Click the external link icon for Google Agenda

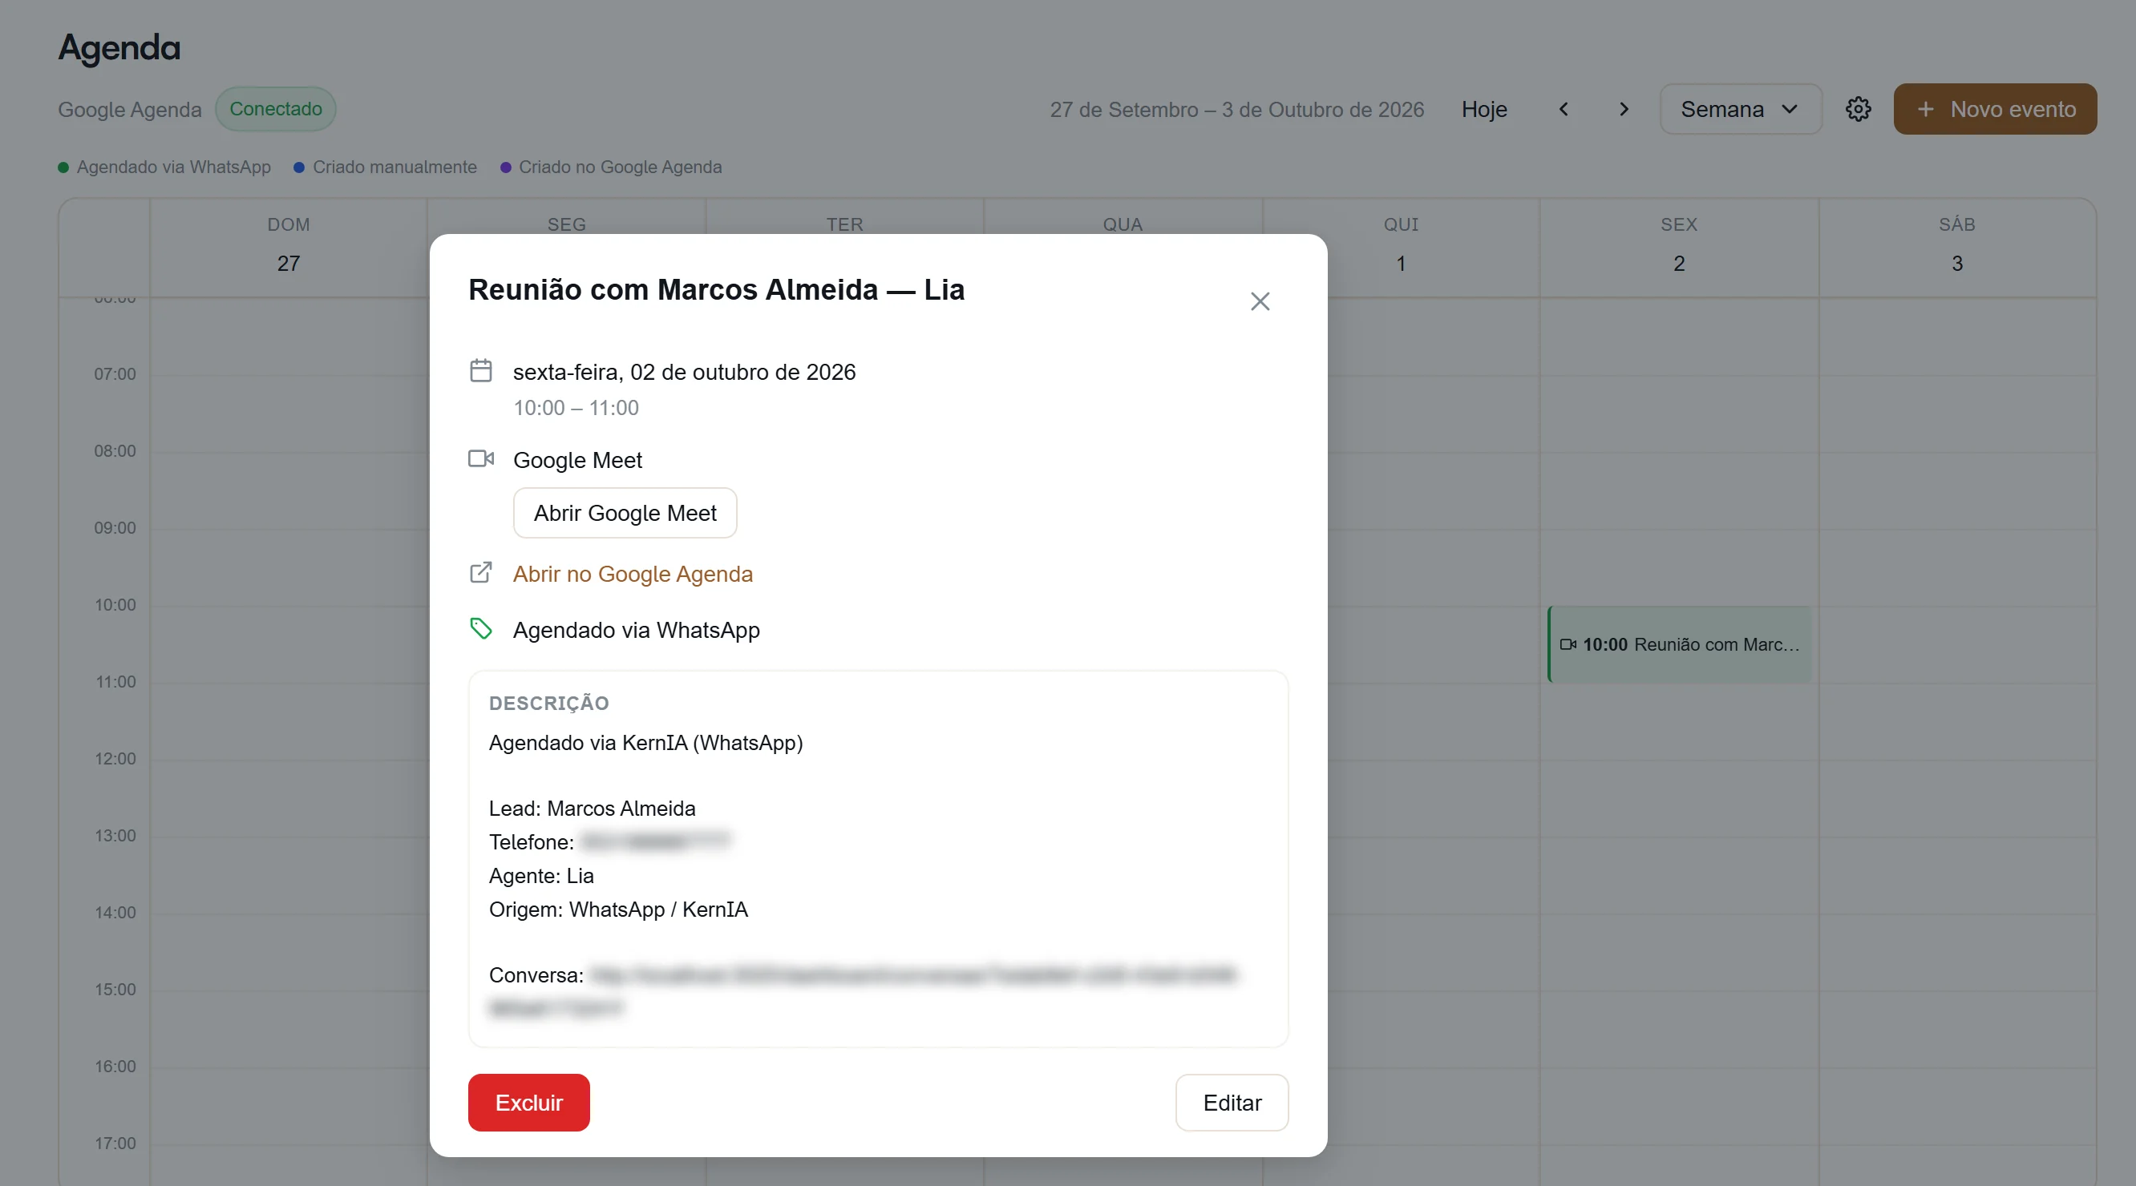(x=481, y=573)
